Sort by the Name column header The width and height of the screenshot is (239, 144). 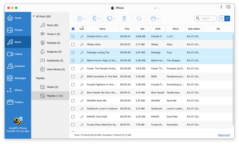coord(102,29)
